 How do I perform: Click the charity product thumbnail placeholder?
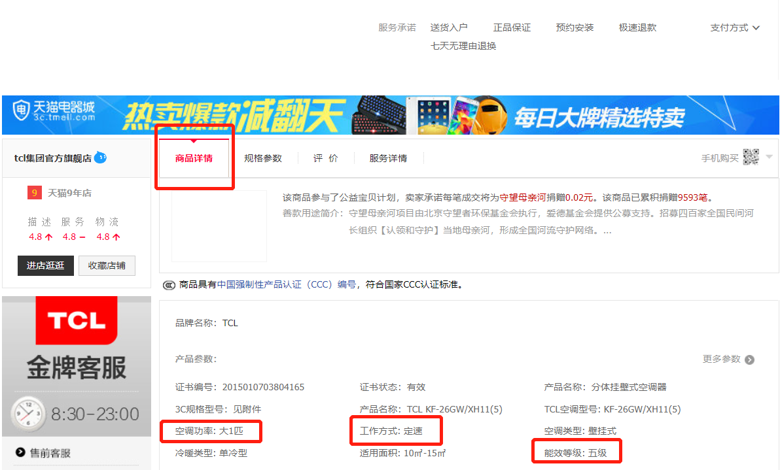click(x=219, y=226)
